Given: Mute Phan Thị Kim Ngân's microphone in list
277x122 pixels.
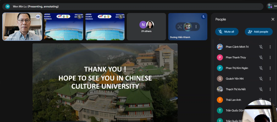Looking at the screenshot, I should [x=261, y=68].
